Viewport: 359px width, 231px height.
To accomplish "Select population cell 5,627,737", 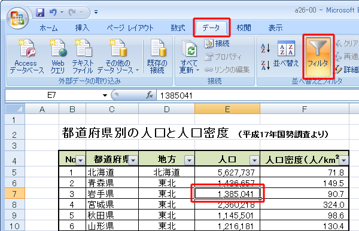I will 227,172.
